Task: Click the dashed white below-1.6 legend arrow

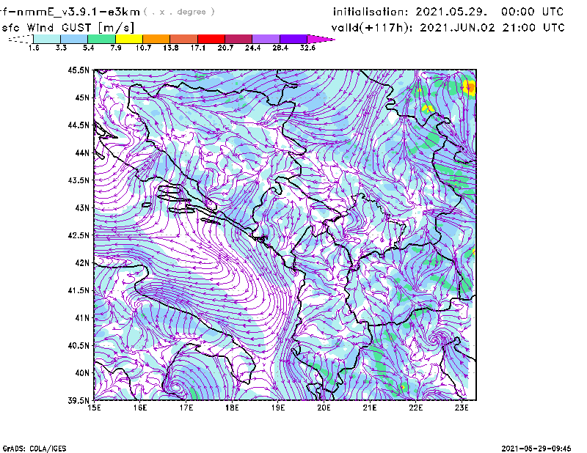Action: pyautogui.click(x=21, y=39)
